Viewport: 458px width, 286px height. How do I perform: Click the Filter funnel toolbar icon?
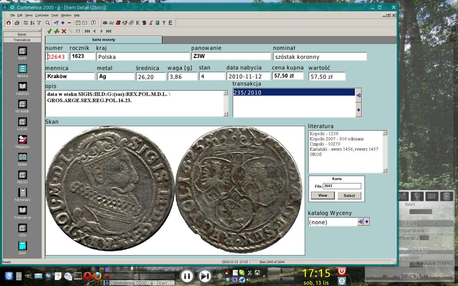coord(38,23)
